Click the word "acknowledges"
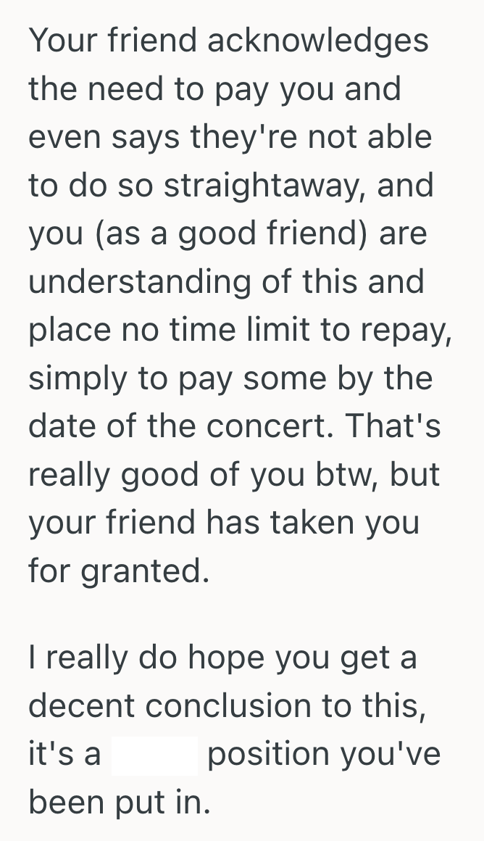 [318, 41]
